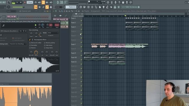The width and height of the screenshot is (189, 106).
Task: Open the time stretching Mode Auto dropdown
Action: point(53,33)
